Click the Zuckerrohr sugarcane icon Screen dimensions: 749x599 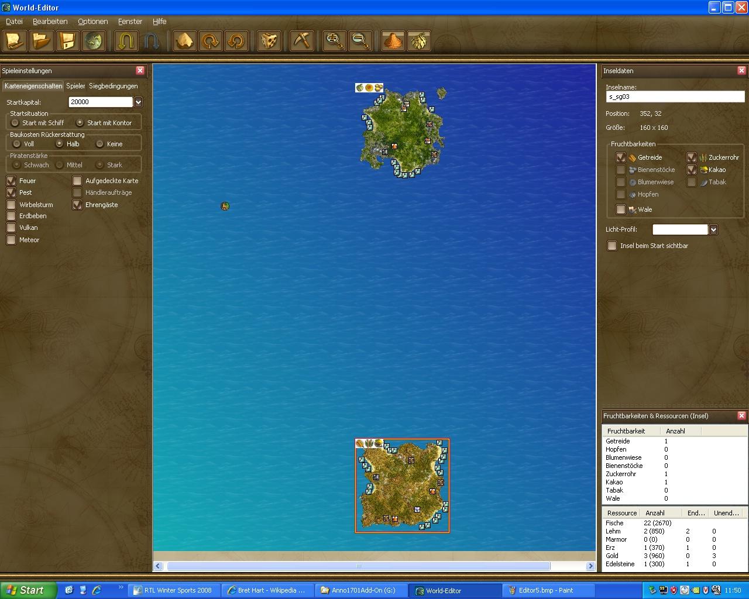703,157
